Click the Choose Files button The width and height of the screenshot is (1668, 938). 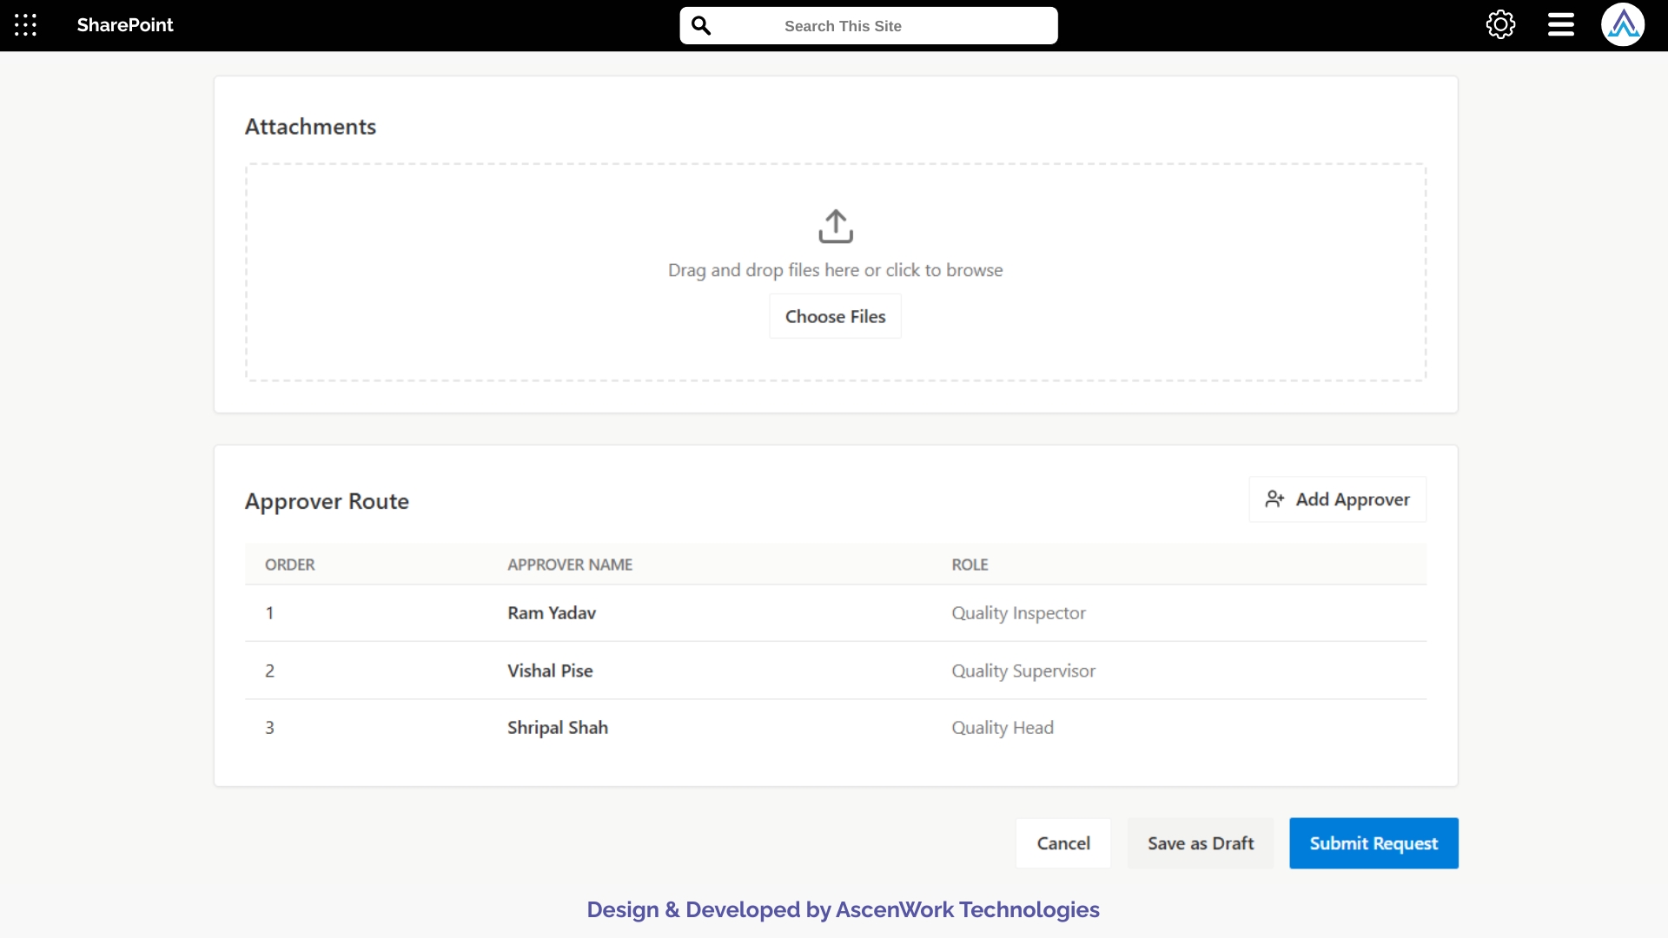(x=834, y=315)
